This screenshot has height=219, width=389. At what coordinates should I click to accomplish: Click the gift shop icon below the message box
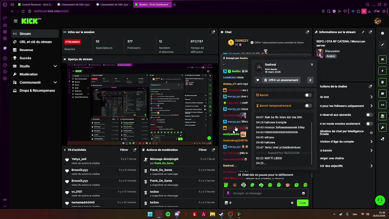pos(226,203)
